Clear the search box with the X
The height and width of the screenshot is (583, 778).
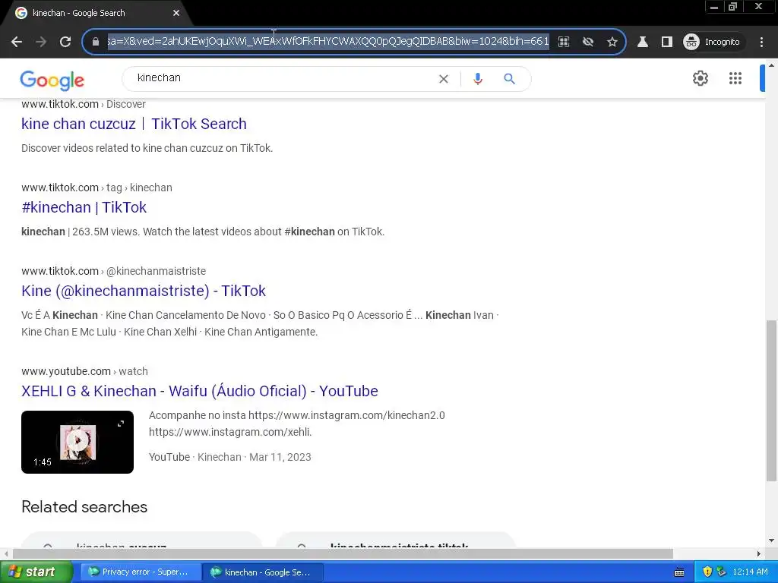[x=444, y=79]
